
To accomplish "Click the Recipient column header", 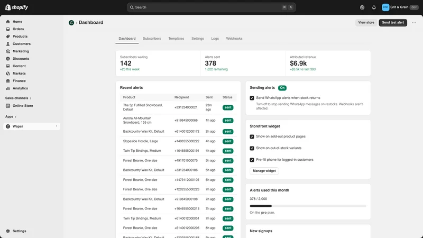I will 181,97.
